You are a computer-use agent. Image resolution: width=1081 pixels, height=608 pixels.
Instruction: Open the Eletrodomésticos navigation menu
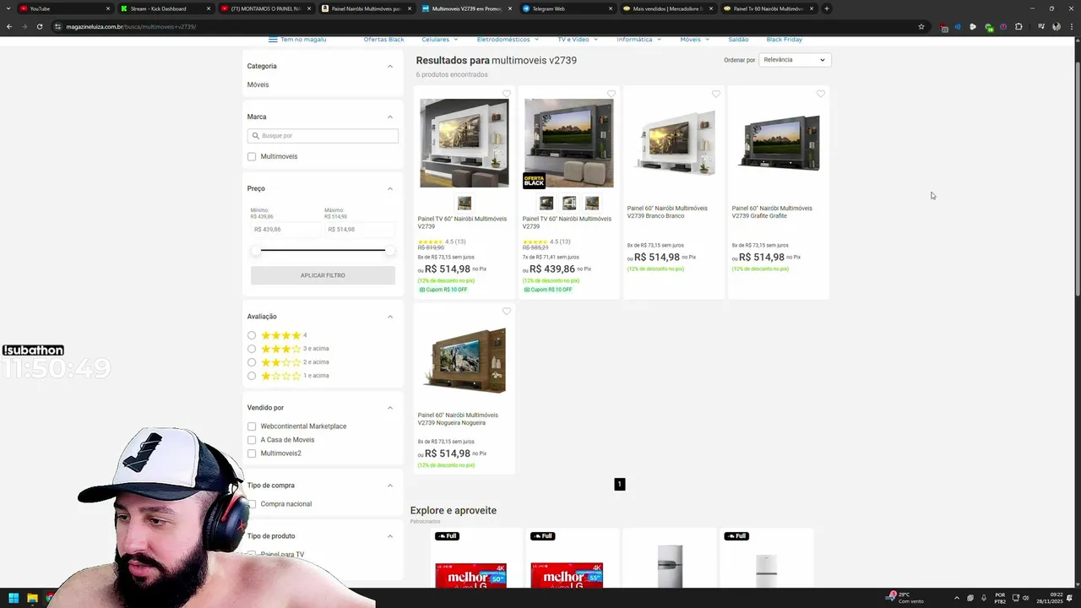click(508, 40)
